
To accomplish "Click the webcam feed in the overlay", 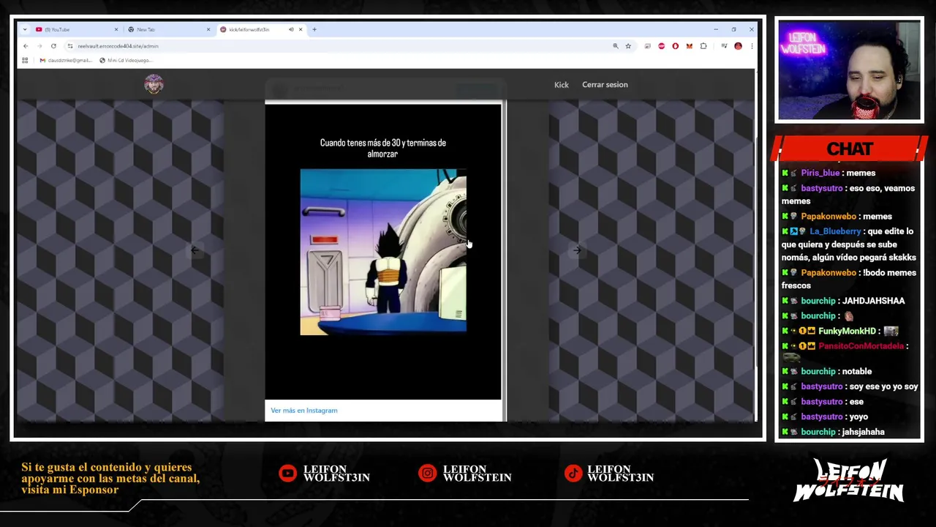I will click(849, 70).
